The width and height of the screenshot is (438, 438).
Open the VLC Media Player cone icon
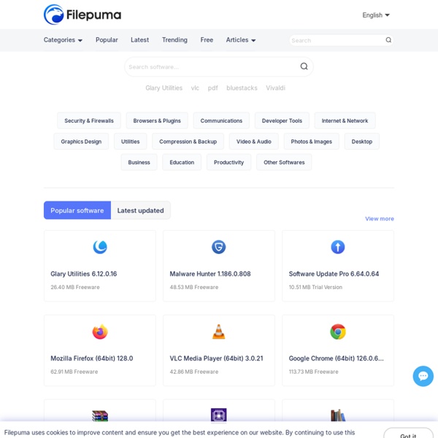219,331
